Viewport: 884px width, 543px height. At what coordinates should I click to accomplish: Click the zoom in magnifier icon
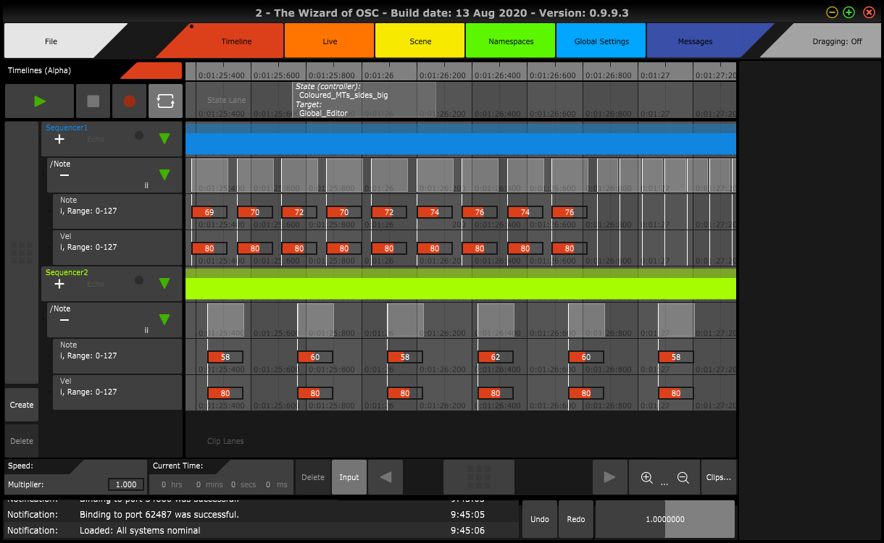pyautogui.click(x=647, y=477)
